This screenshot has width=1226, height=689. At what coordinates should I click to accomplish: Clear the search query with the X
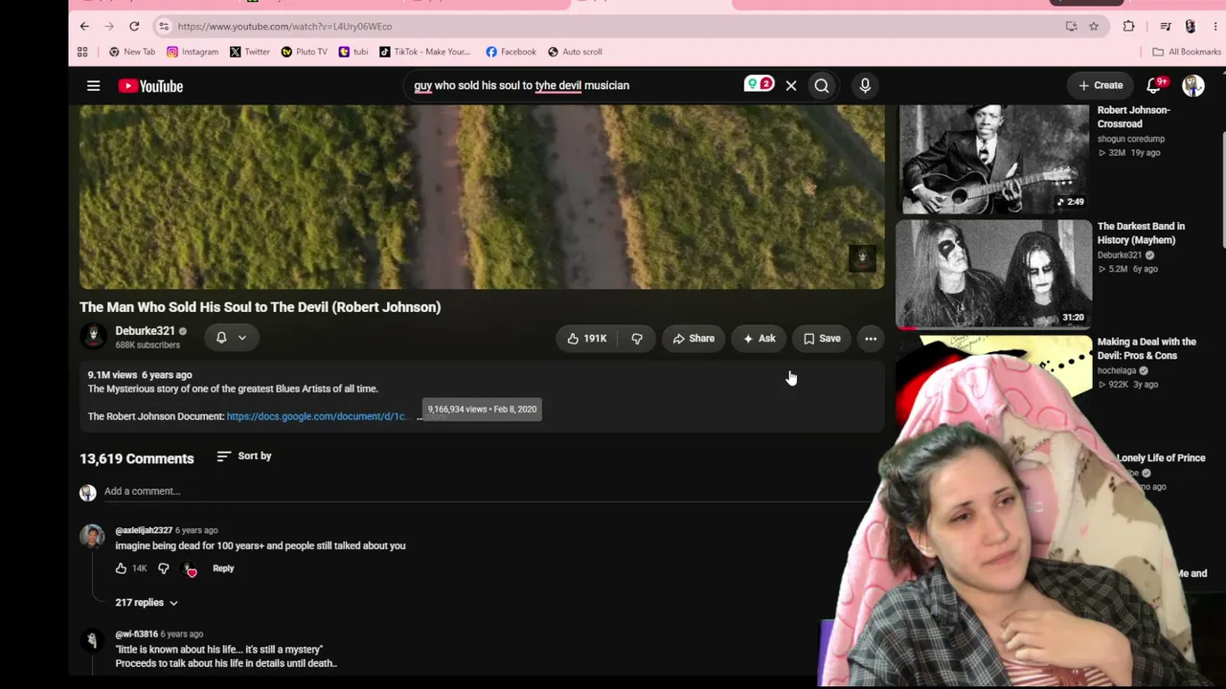[x=791, y=86]
